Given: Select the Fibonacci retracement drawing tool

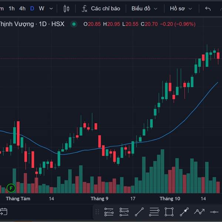Looking at the screenshot, I should coord(109,212).
